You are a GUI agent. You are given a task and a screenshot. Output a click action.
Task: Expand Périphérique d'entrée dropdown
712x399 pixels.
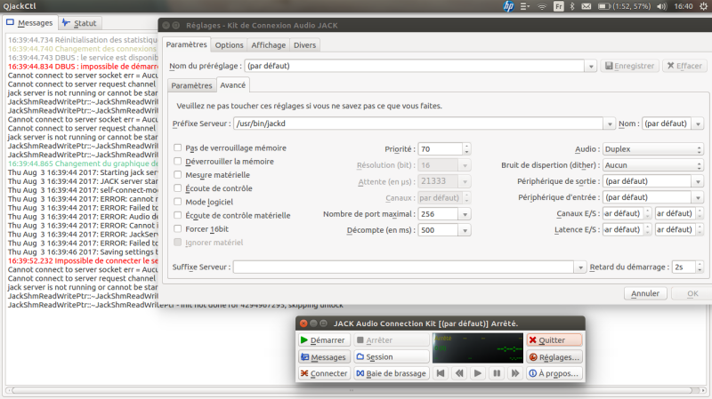click(698, 197)
